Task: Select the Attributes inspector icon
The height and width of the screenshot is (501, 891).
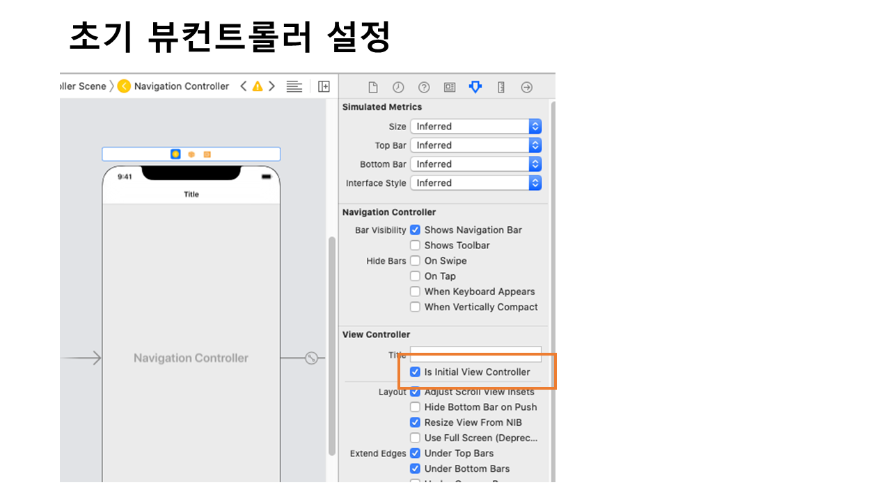Action: tap(475, 87)
